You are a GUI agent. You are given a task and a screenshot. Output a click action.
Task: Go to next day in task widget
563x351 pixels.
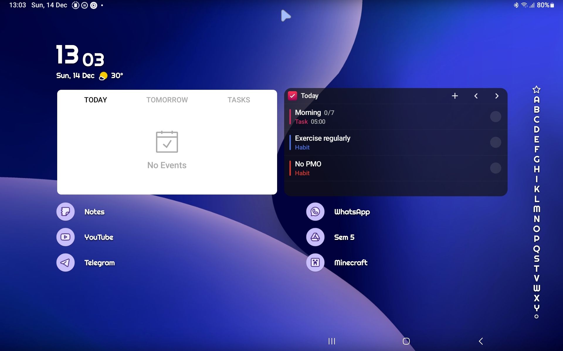(497, 96)
